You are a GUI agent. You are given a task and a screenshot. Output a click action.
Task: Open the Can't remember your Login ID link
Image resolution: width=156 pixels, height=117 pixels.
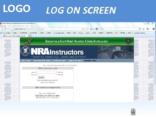(48, 80)
